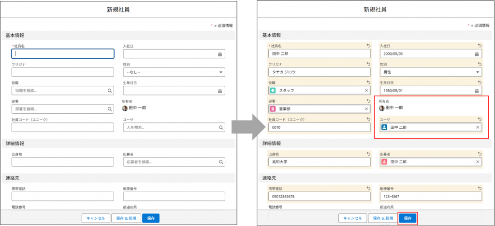The width and height of the screenshot is (495, 226).
Task: Open date picker beside 2000/05/03
Action: [x=477, y=54]
